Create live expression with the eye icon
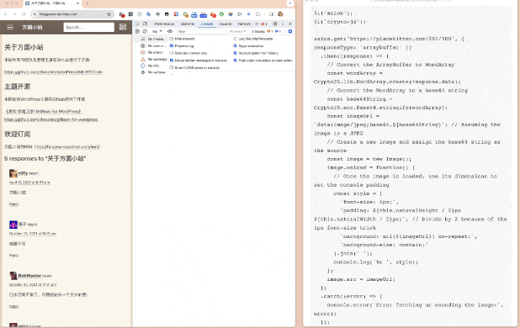 170,31
